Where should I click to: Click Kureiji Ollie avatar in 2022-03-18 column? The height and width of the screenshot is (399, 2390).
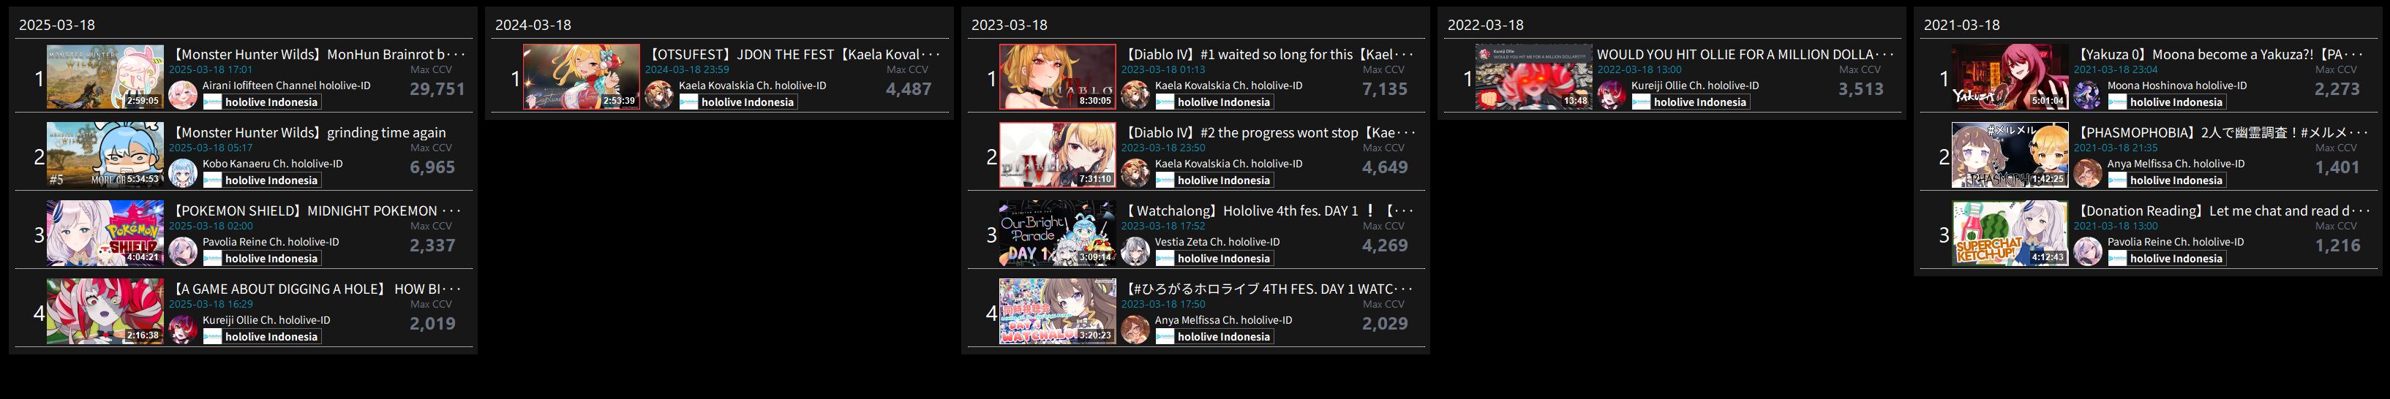(1612, 94)
